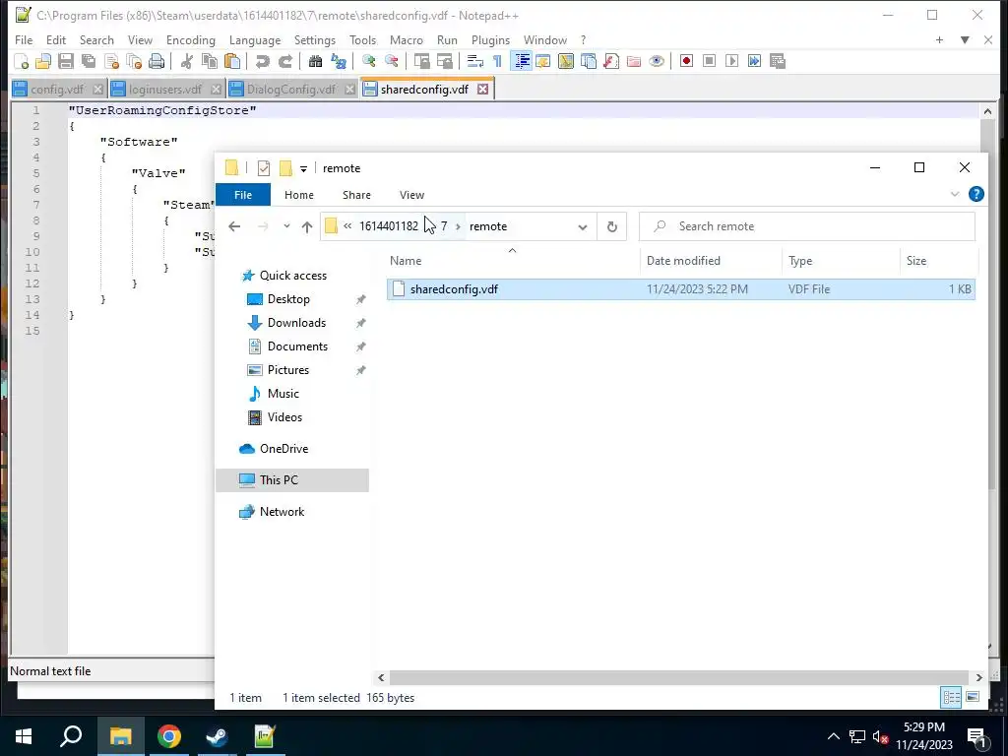Image resolution: width=1008 pixels, height=756 pixels.
Task: Click the Save recorded macro icon
Action: 778,61
